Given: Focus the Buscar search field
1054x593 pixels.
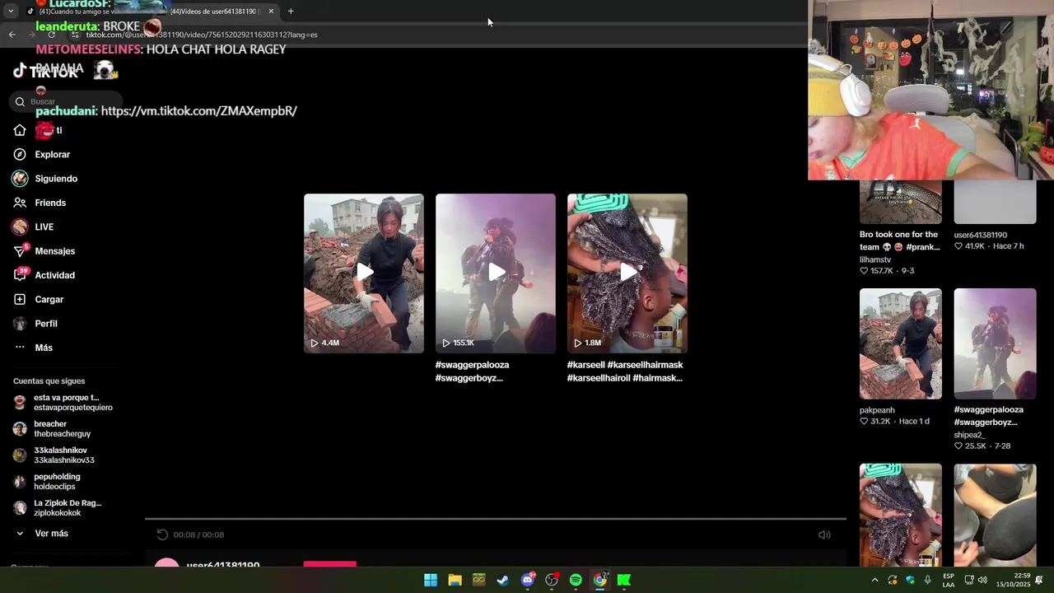Looking at the screenshot, I should coord(66,101).
